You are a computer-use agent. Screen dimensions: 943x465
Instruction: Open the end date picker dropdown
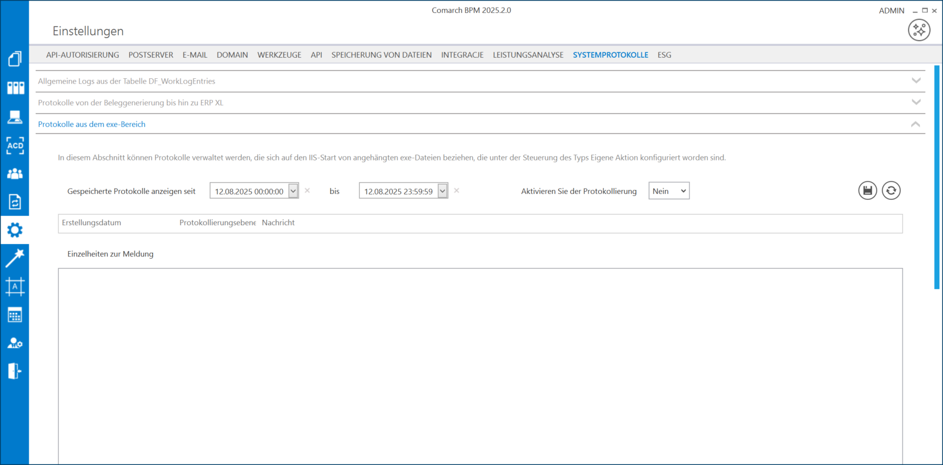tap(442, 190)
